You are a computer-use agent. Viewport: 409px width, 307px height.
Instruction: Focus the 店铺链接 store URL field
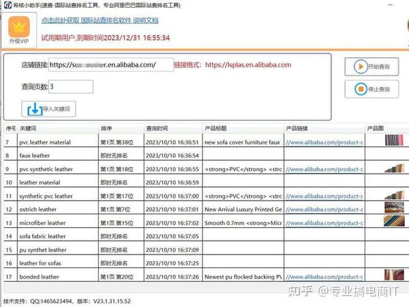[111, 64]
